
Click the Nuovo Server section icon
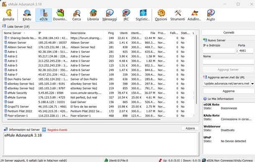coord(205,40)
